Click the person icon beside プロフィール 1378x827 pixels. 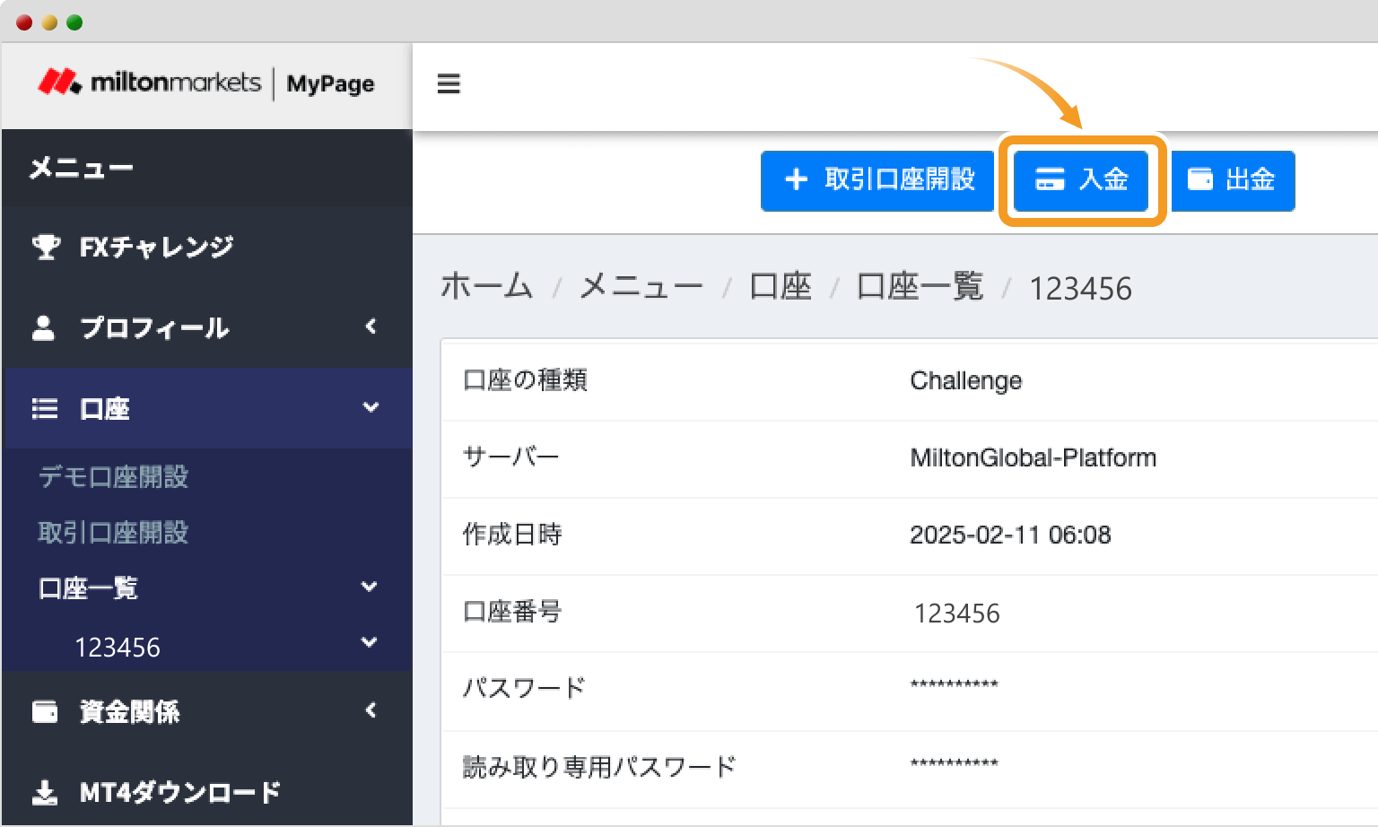(x=43, y=327)
